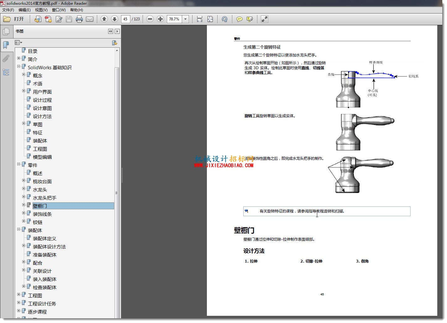
Task: Jump to the 装入装配体 bookmark
Action: (x=45, y=279)
